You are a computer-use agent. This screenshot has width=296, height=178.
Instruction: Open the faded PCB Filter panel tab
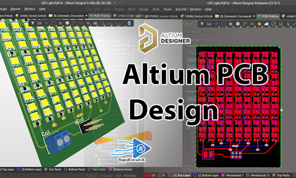[x=130, y=176]
